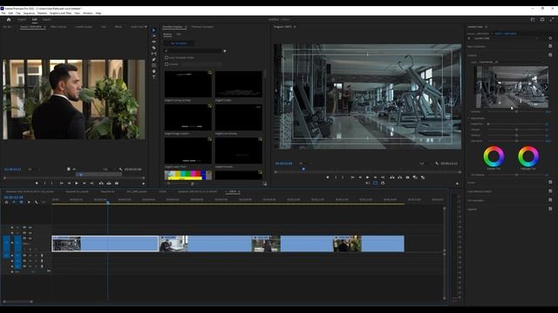The image size is (558, 313).
Task: Select the Track Select Forward tool
Action: coord(153,36)
